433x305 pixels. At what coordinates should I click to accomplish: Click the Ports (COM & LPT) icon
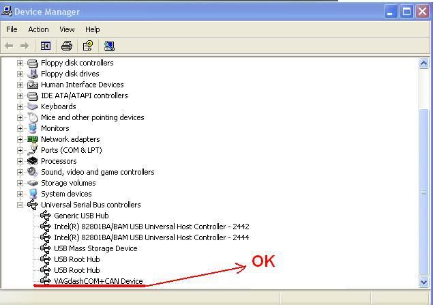tap(33, 150)
